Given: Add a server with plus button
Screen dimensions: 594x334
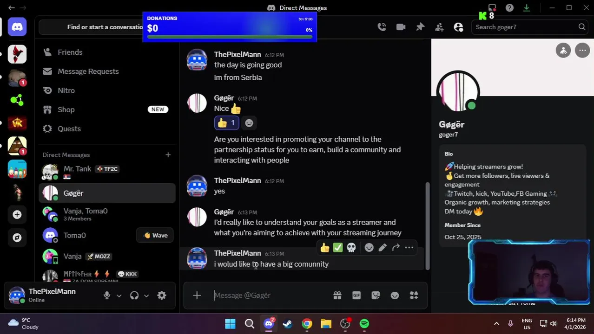Looking at the screenshot, I should (x=17, y=215).
